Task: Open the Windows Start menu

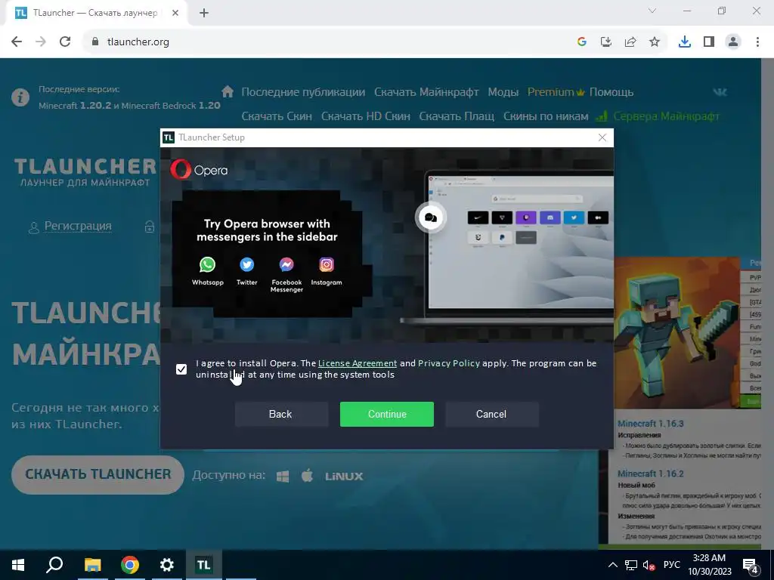Action: [x=18, y=565]
